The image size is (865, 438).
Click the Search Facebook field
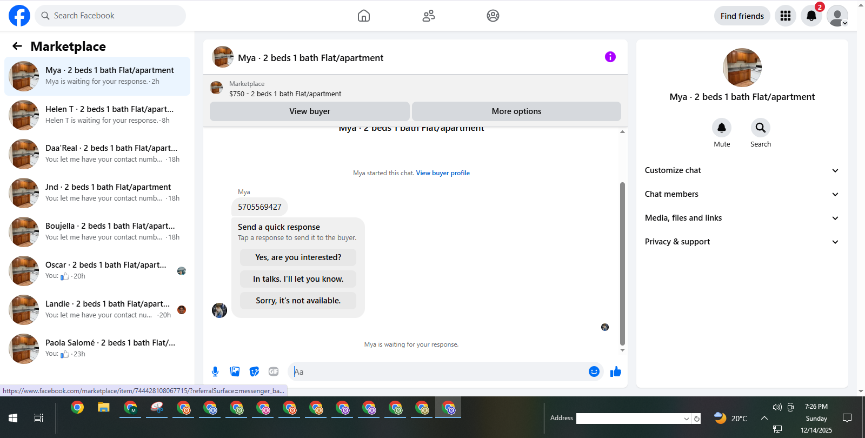tap(110, 16)
